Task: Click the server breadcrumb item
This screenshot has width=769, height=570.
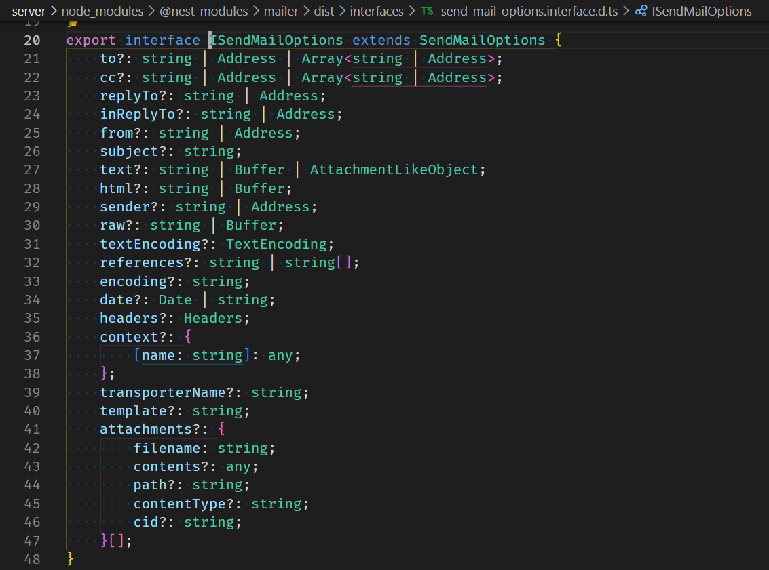Action: pos(27,11)
